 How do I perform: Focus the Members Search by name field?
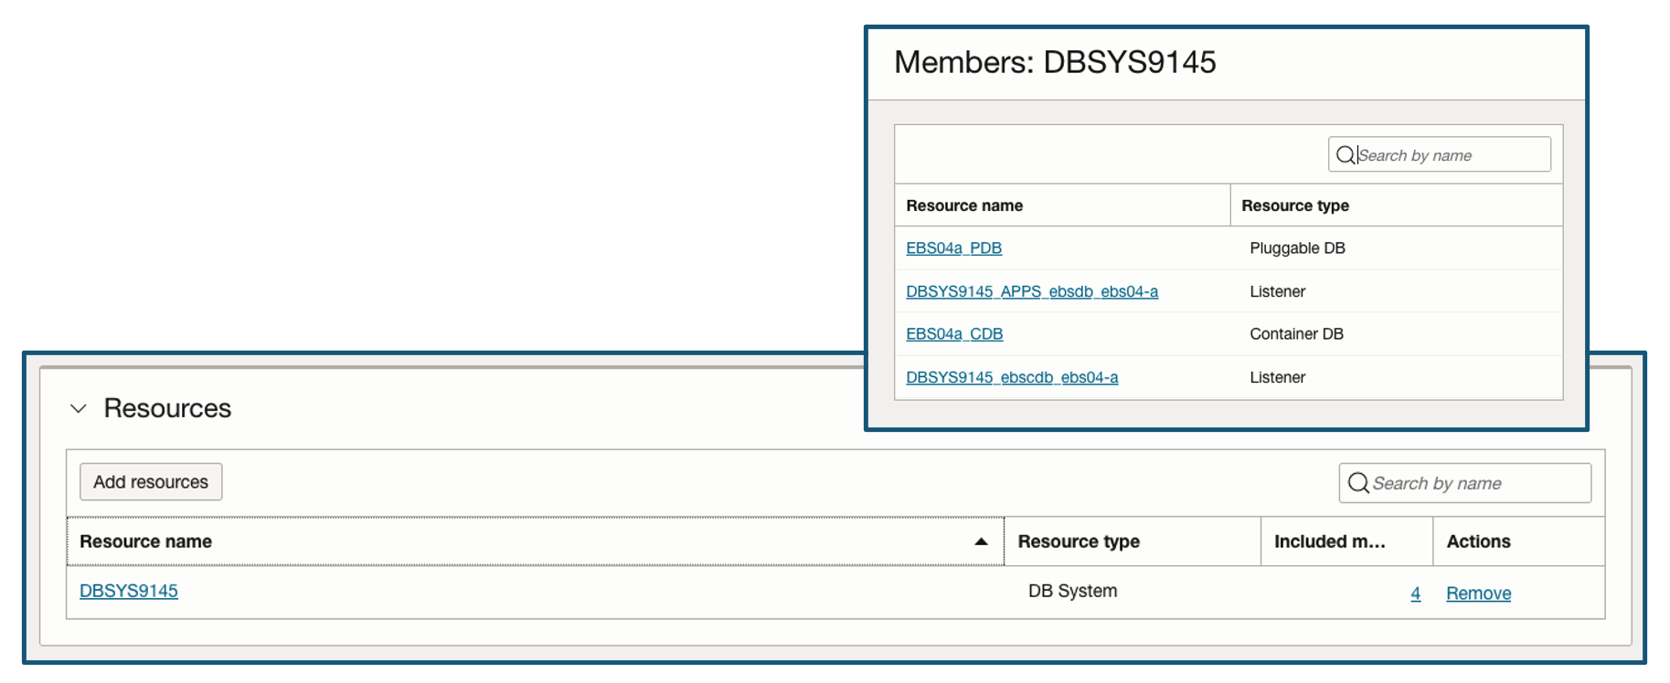pyautogui.click(x=1452, y=155)
